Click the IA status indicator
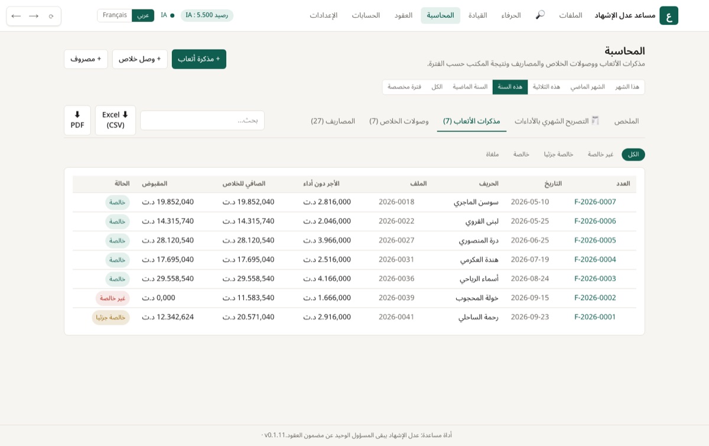This screenshot has width=709, height=446. pyautogui.click(x=167, y=15)
